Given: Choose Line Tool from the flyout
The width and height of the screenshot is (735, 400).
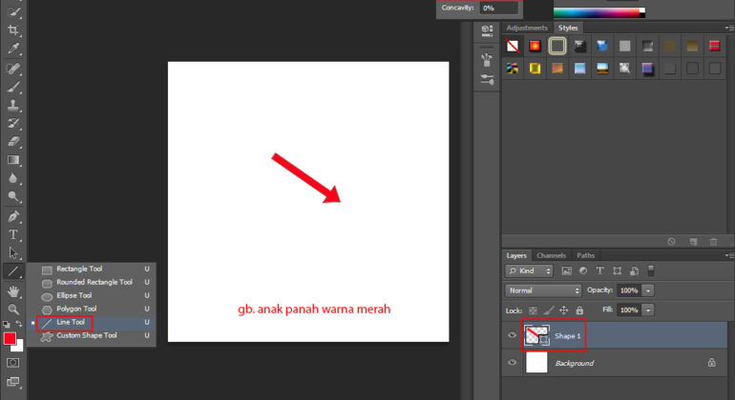Looking at the screenshot, I should tap(92, 322).
